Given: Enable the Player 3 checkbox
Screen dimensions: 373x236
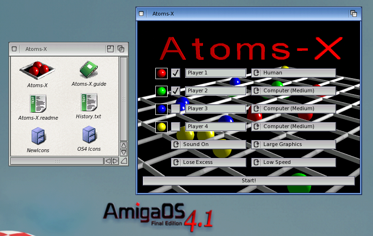Looking at the screenshot, I should coord(176,109).
